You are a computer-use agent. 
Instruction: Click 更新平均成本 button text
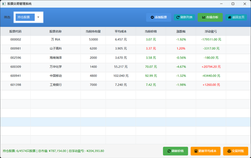[x=207, y=151]
